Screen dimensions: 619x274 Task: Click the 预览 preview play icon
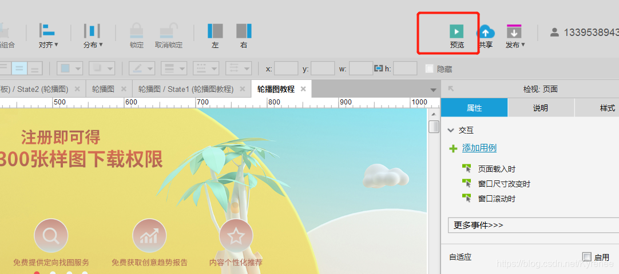457,31
